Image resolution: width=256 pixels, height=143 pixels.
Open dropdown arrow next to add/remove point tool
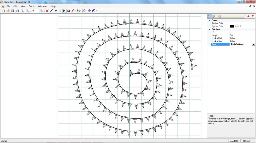point(86,11)
